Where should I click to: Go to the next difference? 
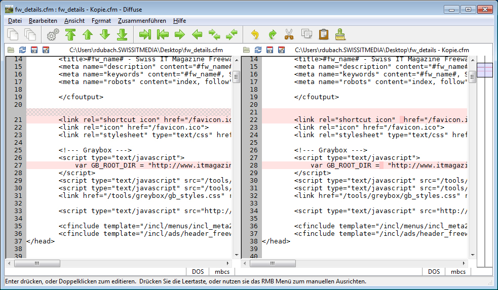105,34
